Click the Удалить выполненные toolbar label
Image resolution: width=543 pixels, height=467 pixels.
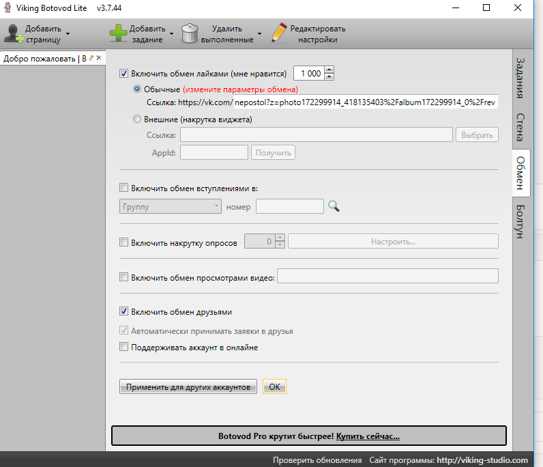tap(227, 34)
